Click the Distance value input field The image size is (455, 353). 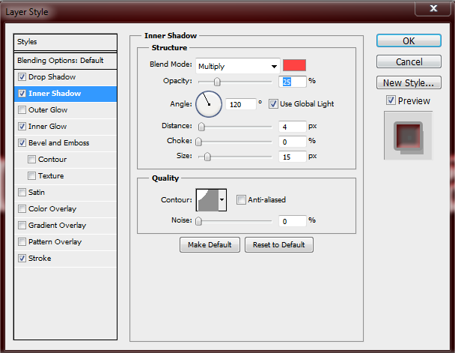[x=293, y=127]
